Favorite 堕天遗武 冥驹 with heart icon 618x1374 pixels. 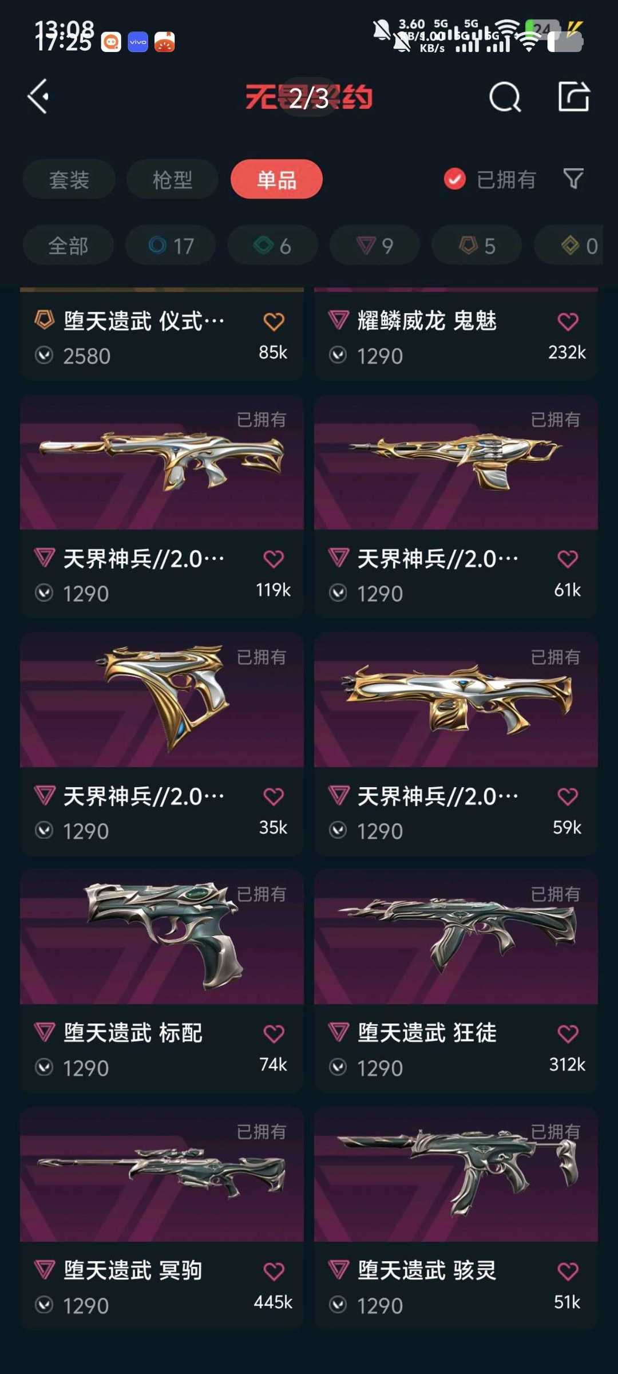(x=274, y=1271)
